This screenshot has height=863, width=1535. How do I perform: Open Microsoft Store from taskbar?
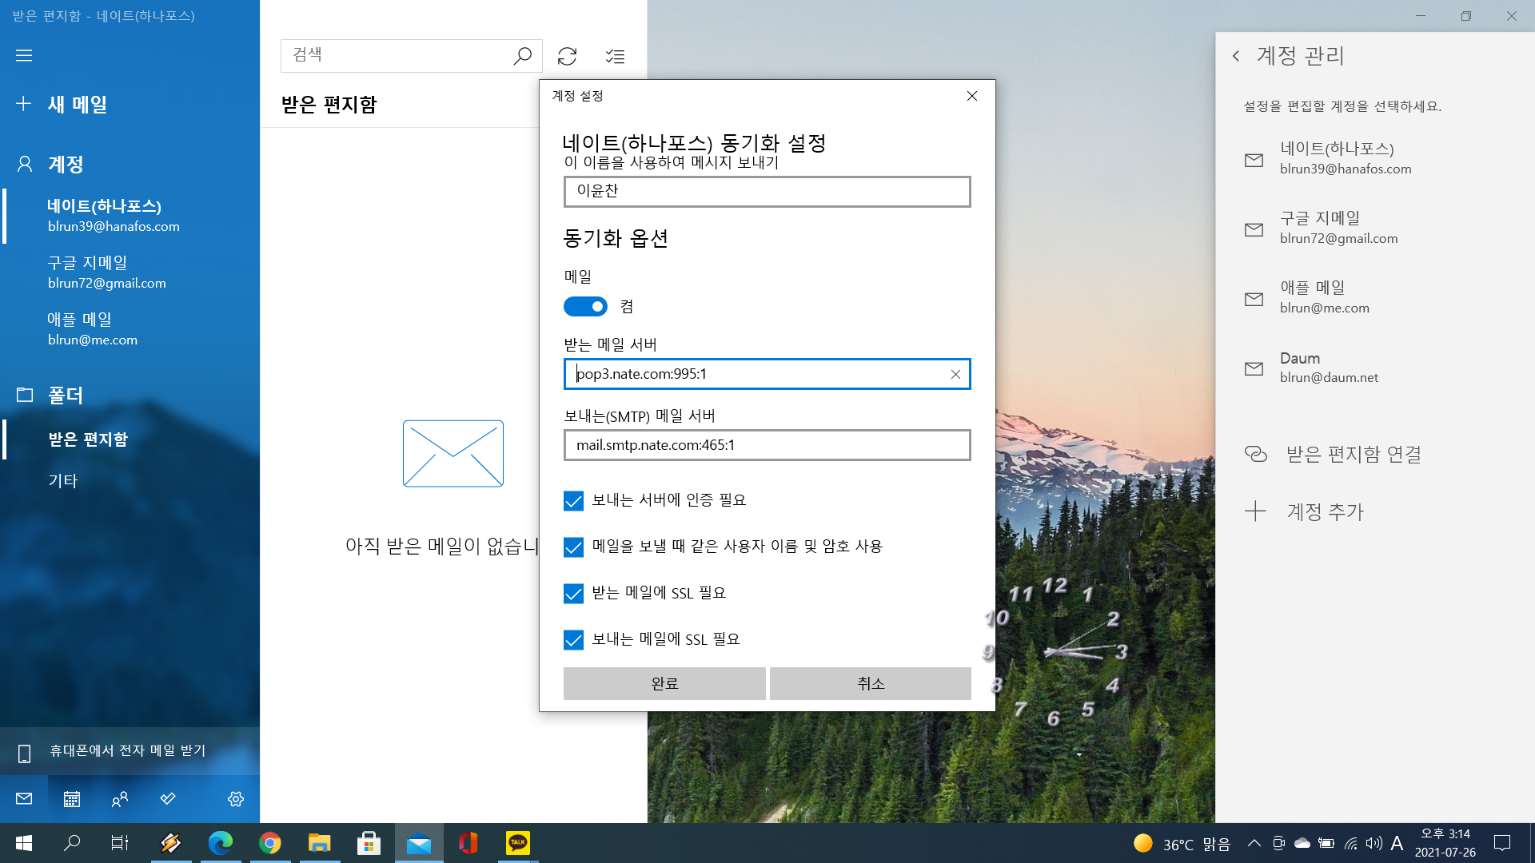(369, 843)
